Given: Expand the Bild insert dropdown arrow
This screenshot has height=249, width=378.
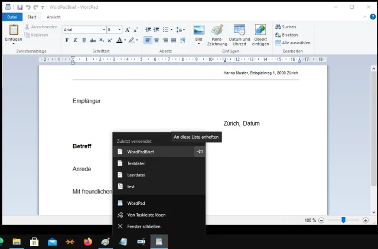Looking at the screenshot, I should point(198,44).
